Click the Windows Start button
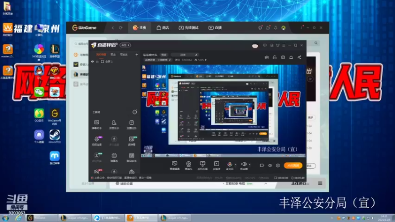The height and width of the screenshot is (222, 395). (5, 218)
